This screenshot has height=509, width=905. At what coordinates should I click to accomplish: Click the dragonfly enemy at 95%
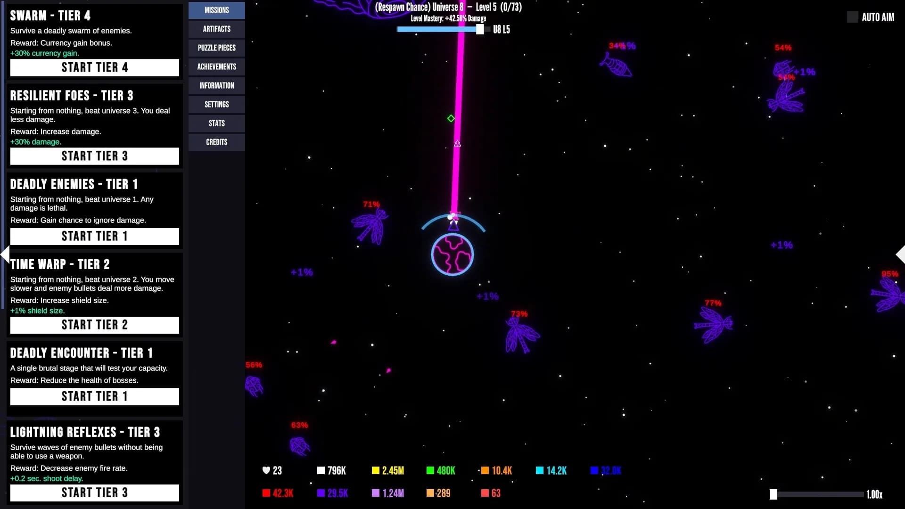click(x=888, y=295)
